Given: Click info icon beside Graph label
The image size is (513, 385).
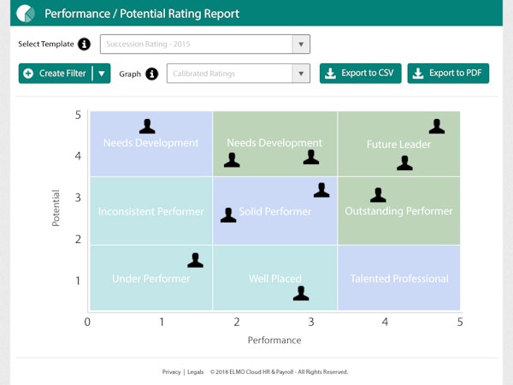Looking at the screenshot, I should [x=152, y=74].
